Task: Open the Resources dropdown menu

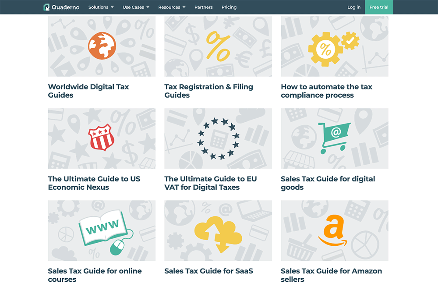Action: tap(172, 7)
